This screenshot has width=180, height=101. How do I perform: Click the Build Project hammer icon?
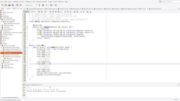pos(39,5)
